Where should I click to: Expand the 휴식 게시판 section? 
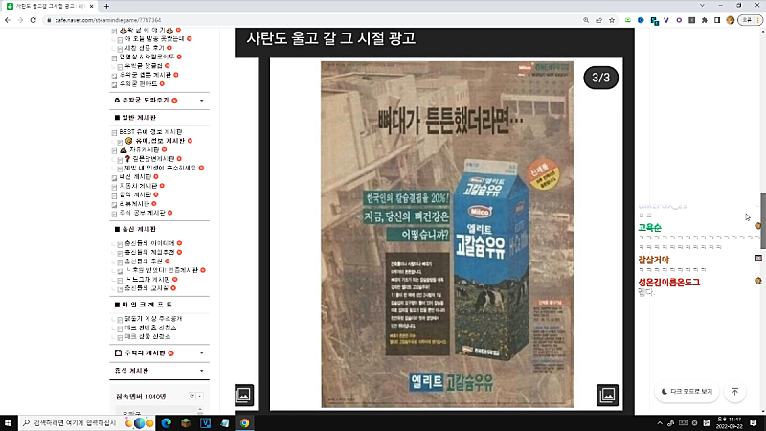(x=201, y=370)
